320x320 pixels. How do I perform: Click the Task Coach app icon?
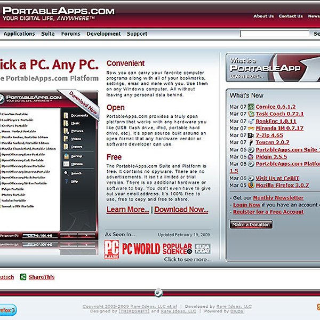(x=251, y=114)
